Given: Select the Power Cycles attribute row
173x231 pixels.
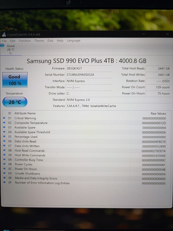Looking at the screenshot, I should pos(85,165).
